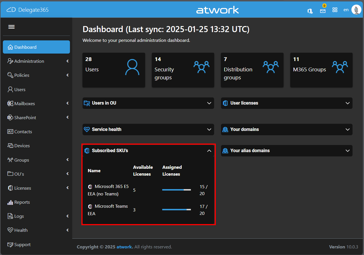Image resolution: width=364 pixels, height=255 pixels.
Task: Click the hamburger menu icon
Action: [11, 27]
